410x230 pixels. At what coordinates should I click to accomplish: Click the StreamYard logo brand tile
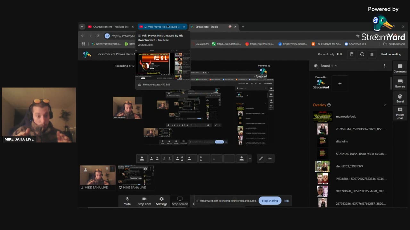coord(321,83)
